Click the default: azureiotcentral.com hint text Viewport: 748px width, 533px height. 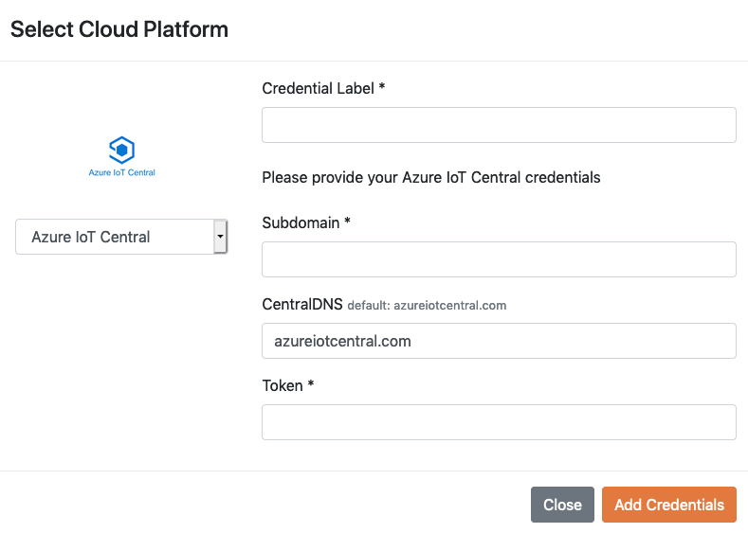click(x=427, y=306)
